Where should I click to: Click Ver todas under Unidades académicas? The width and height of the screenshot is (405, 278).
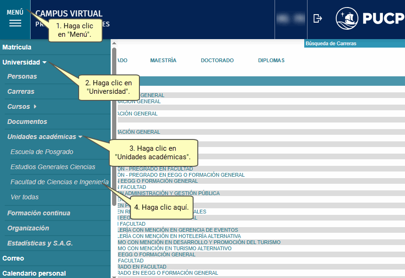(x=24, y=197)
